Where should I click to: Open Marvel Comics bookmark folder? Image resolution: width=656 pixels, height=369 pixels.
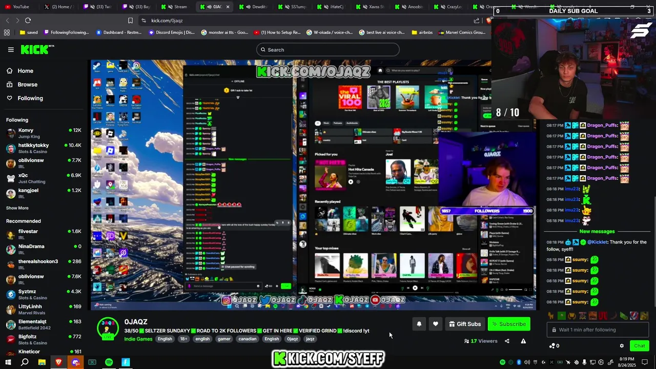463,32
